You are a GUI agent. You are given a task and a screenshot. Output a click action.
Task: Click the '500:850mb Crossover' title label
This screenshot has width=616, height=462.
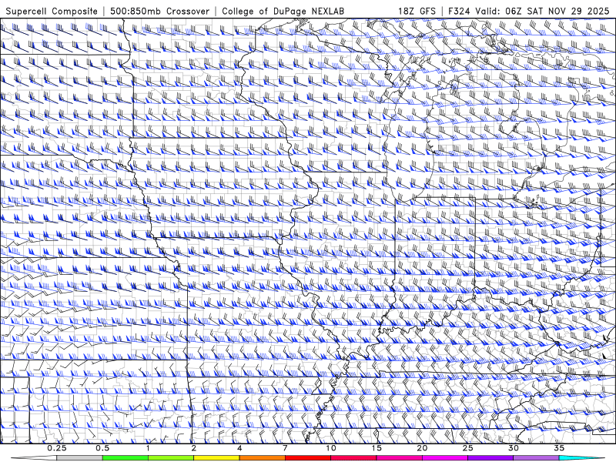pos(159,11)
